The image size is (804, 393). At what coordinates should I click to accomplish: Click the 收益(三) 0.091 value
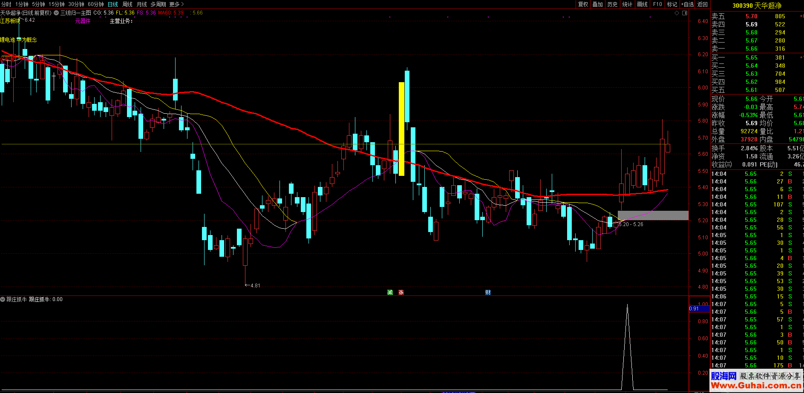[x=750, y=164]
